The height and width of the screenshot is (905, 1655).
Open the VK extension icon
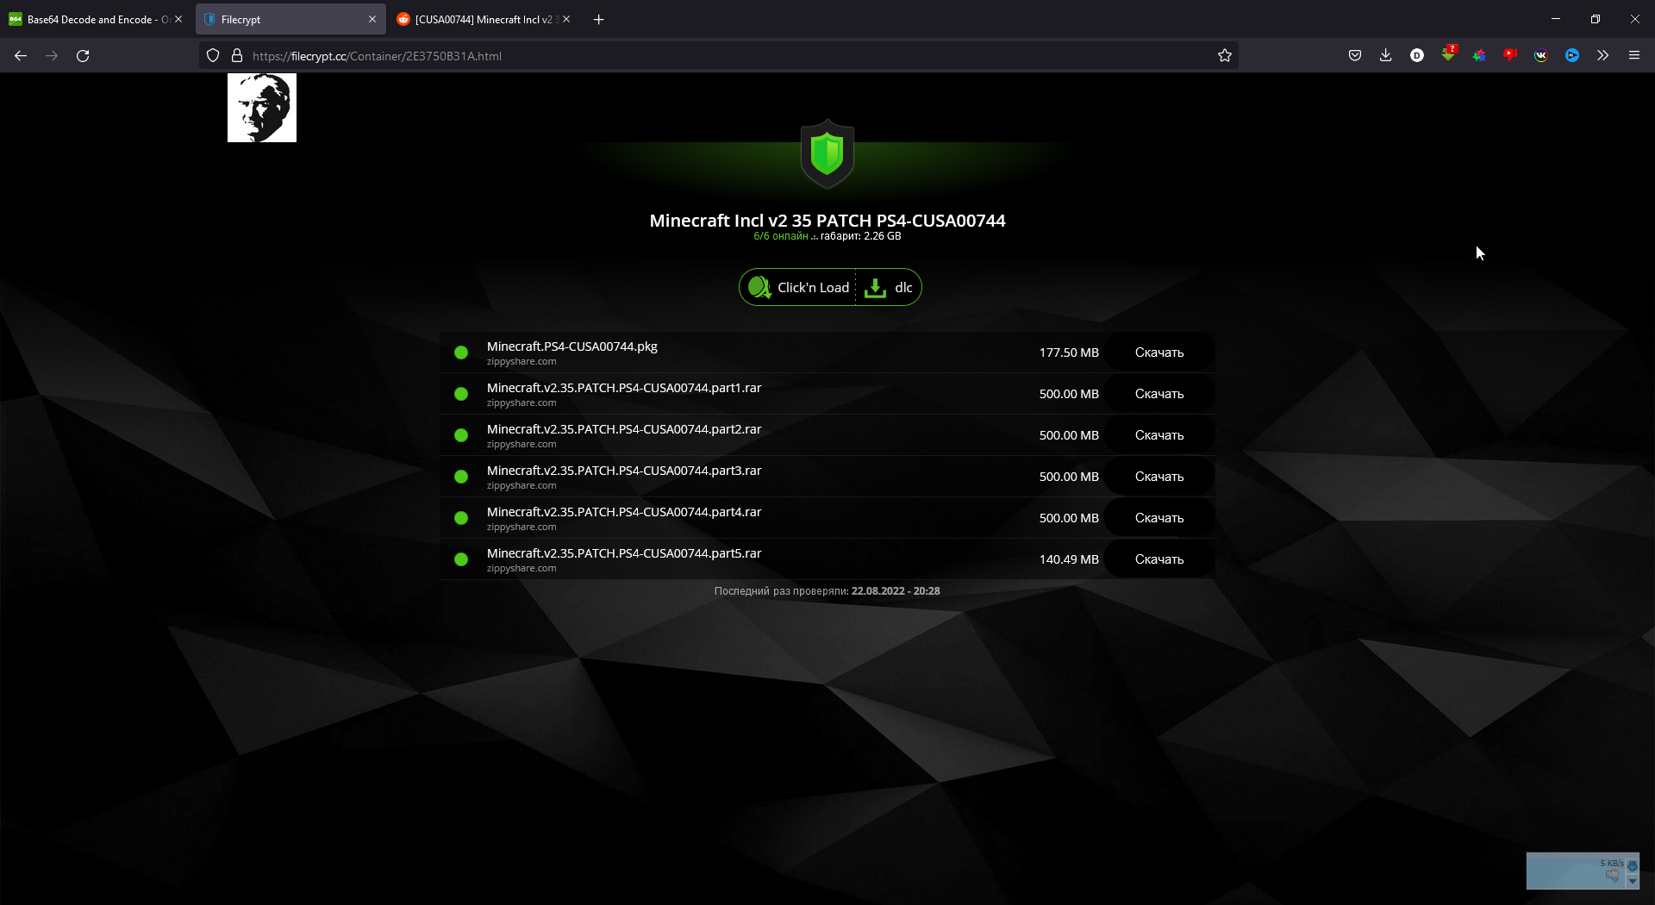click(x=1541, y=56)
